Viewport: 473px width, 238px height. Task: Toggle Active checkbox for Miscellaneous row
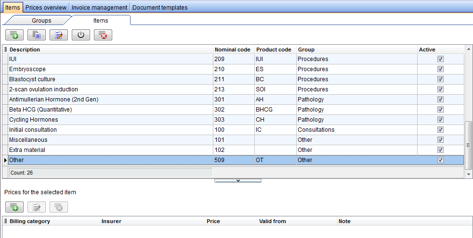point(440,140)
